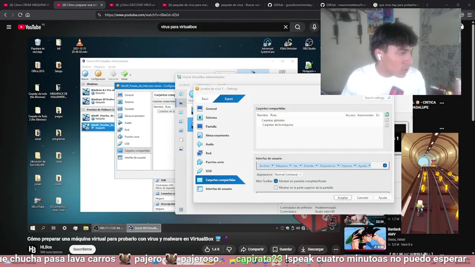Open OBS Studio shortcut on the recorded desktop
475x267 pixels.
click(x=309, y=44)
